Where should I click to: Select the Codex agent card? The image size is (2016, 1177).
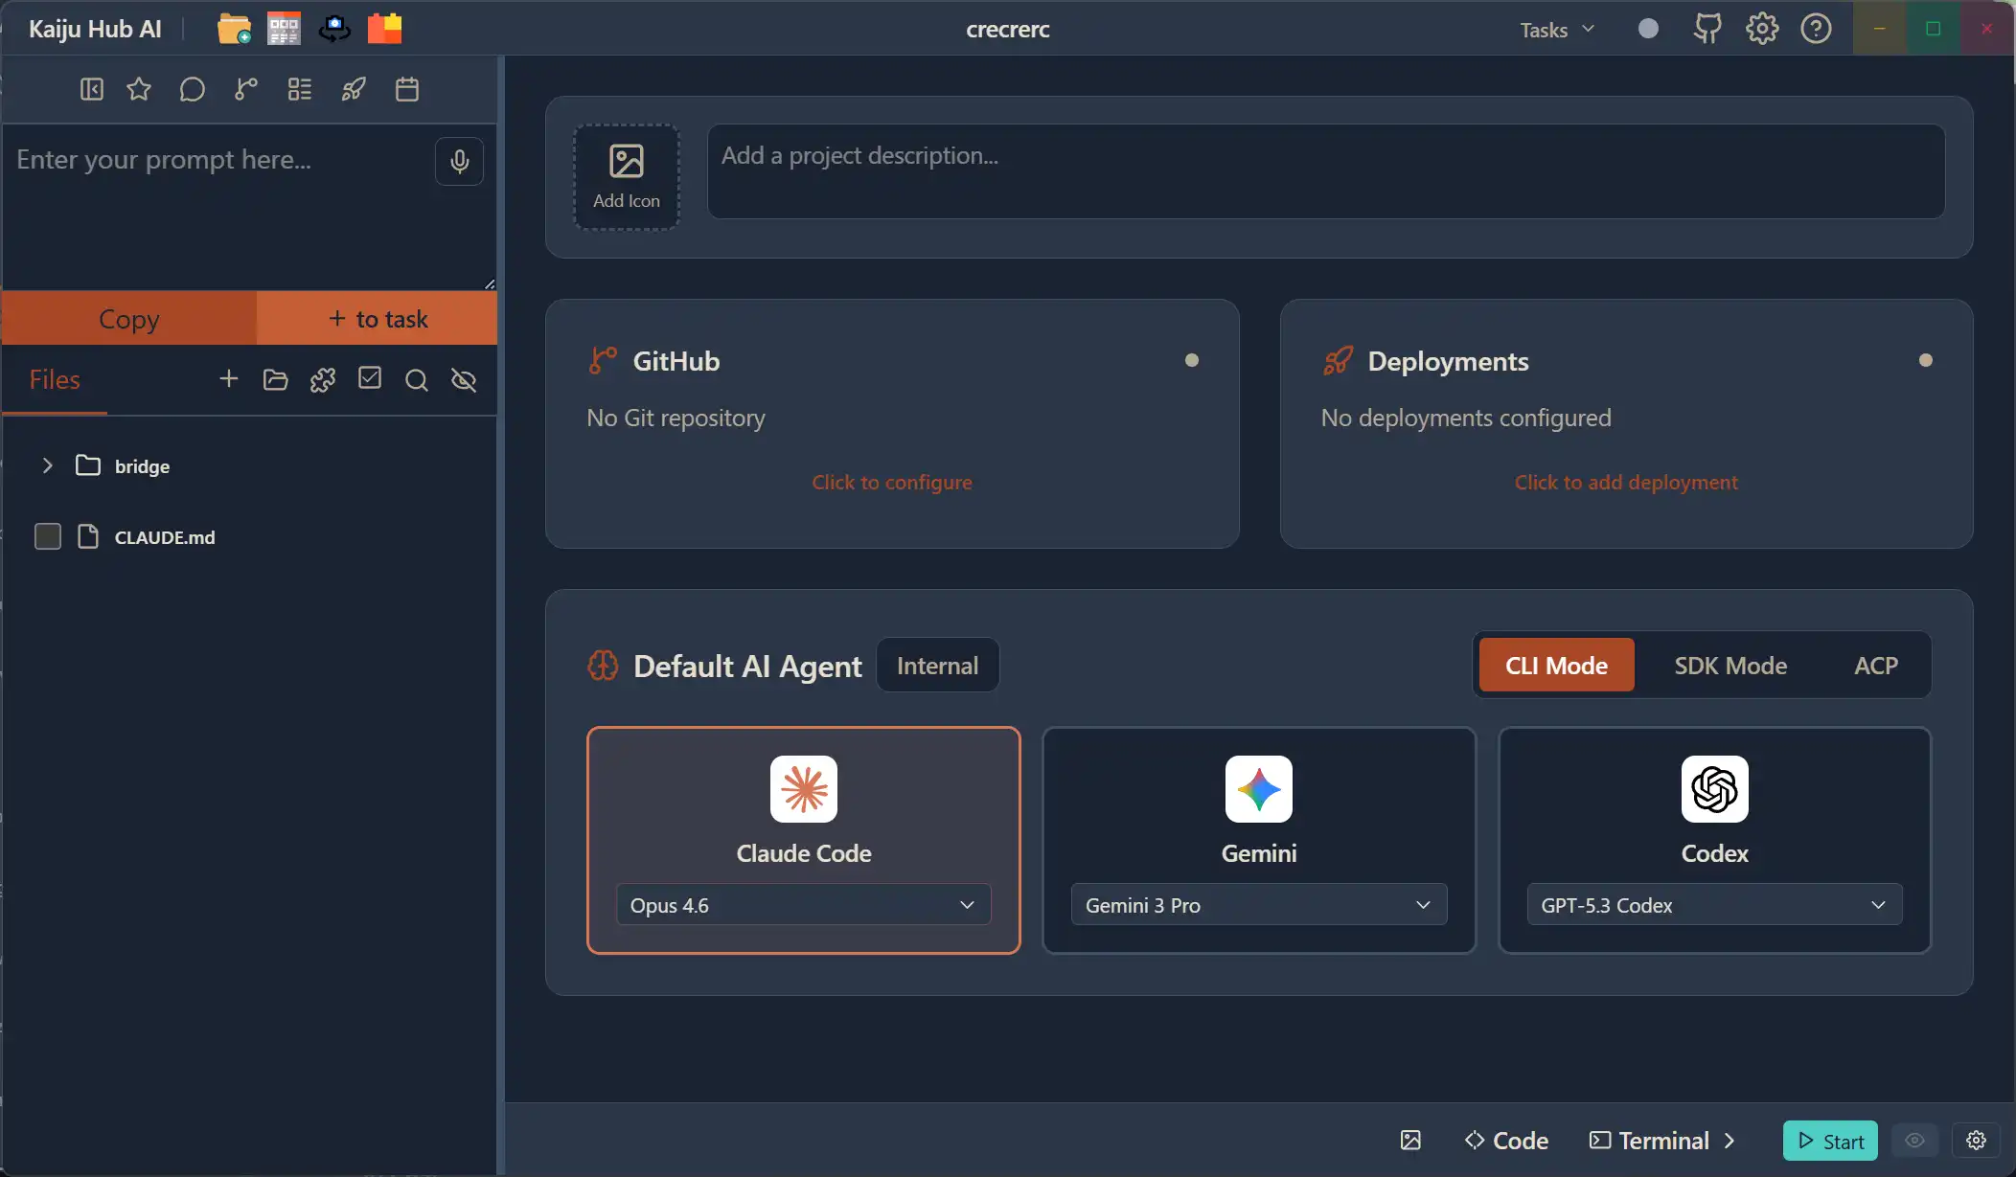pyautogui.click(x=1714, y=840)
